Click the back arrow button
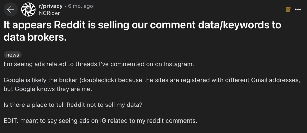The image size is (307, 133). click(10, 9)
